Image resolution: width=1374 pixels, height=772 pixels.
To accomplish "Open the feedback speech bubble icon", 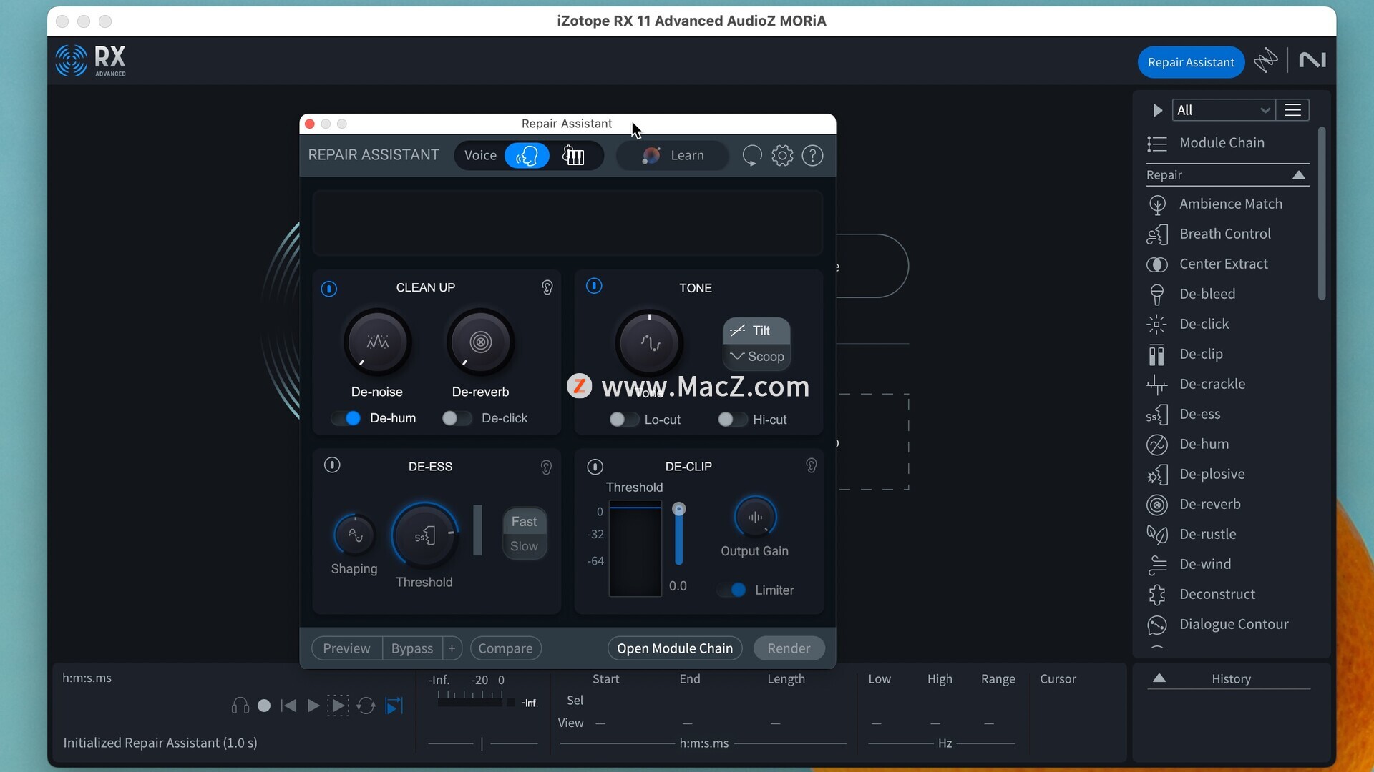I will [751, 155].
